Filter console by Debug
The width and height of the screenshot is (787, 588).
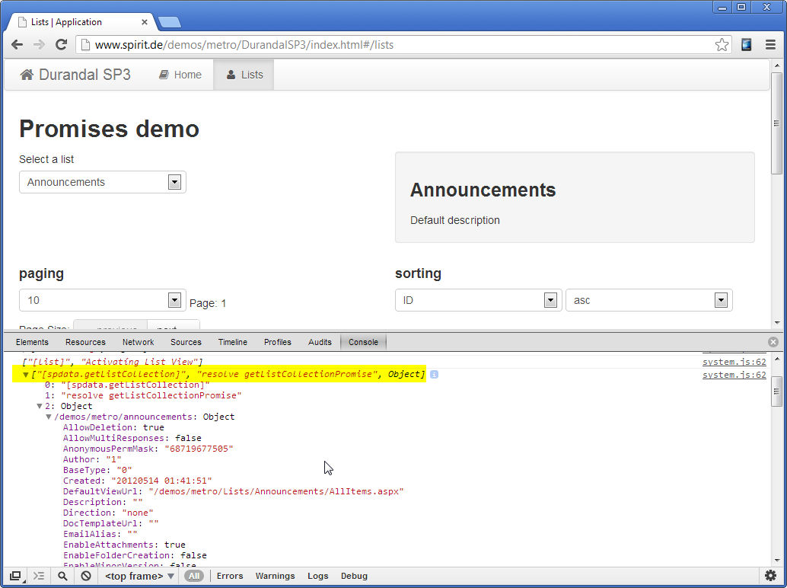click(x=355, y=576)
